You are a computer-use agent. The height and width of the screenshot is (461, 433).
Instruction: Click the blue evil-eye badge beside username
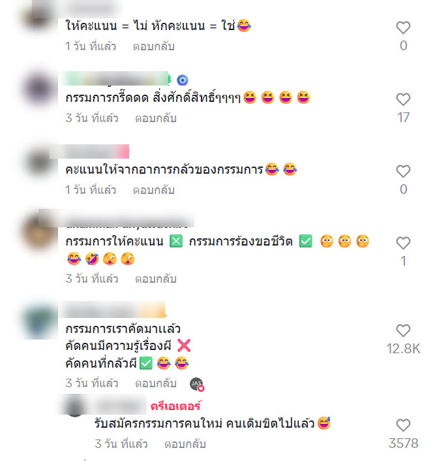click(183, 80)
